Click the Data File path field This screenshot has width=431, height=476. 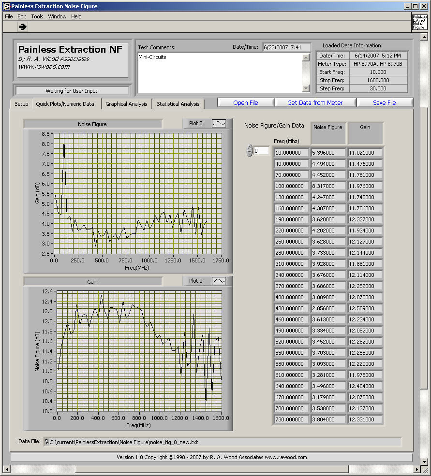[x=223, y=442]
